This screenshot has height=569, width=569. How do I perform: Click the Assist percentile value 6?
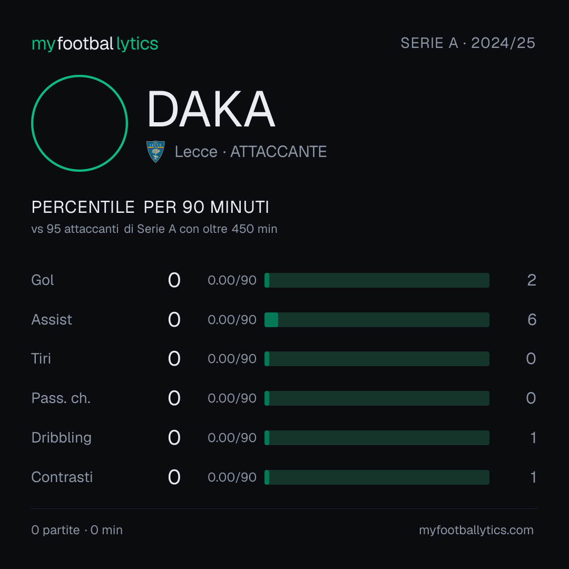pos(532,320)
